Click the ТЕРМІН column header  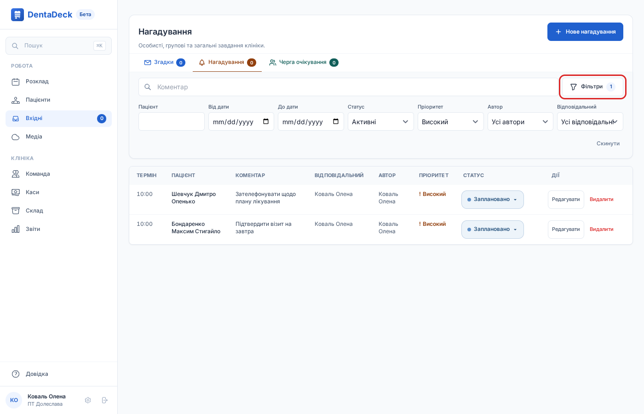tap(146, 175)
